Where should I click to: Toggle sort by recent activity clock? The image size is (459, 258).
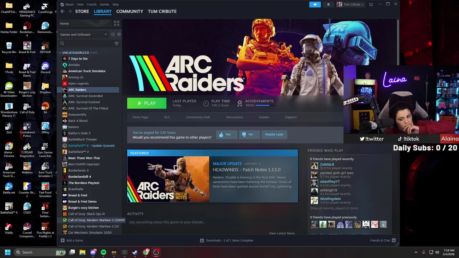[x=113, y=34]
